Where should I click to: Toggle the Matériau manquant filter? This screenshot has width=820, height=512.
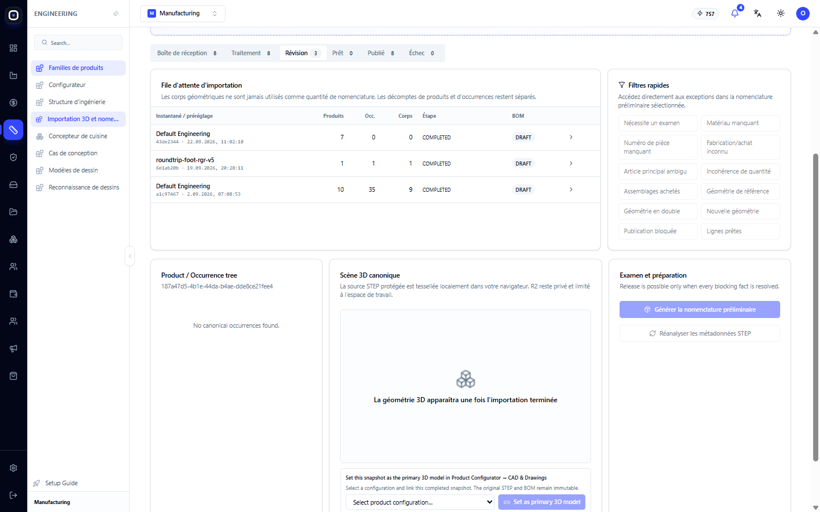click(740, 123)
